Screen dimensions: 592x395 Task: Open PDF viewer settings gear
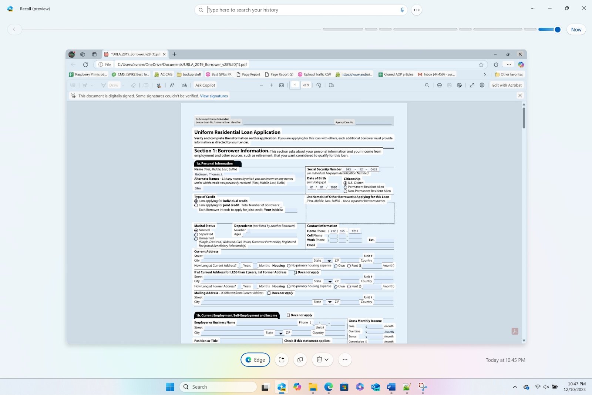(x=481, y=85)
